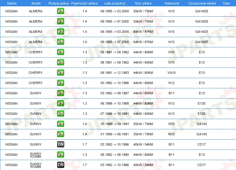
Task: Click the Oznaczenie silnika column header
Action: 202,3
